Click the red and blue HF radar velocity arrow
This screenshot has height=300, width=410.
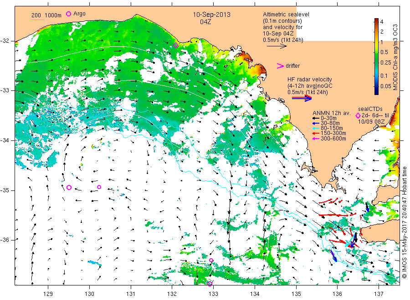302,98
